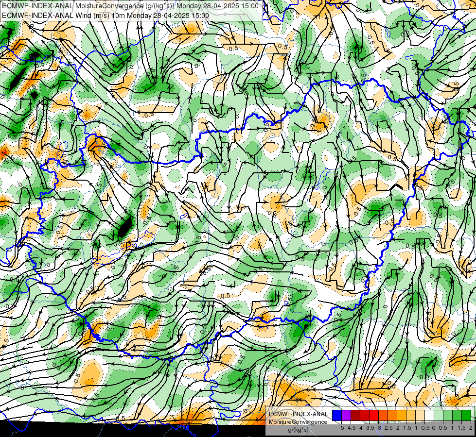Click the dark maroon swatch above -4
Image resolution: width=476 pixels, height=437 pixels.
pos(355,416)
